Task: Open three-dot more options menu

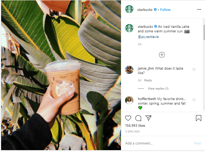Action: pos(199,9)
